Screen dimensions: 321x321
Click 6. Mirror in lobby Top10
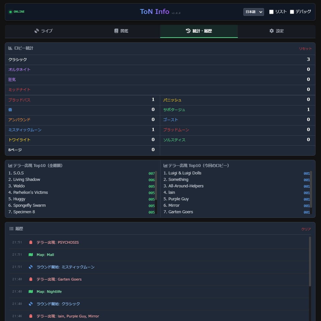(172, 205)
